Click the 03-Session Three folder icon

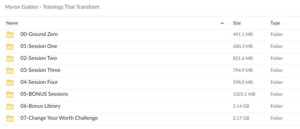10,71
